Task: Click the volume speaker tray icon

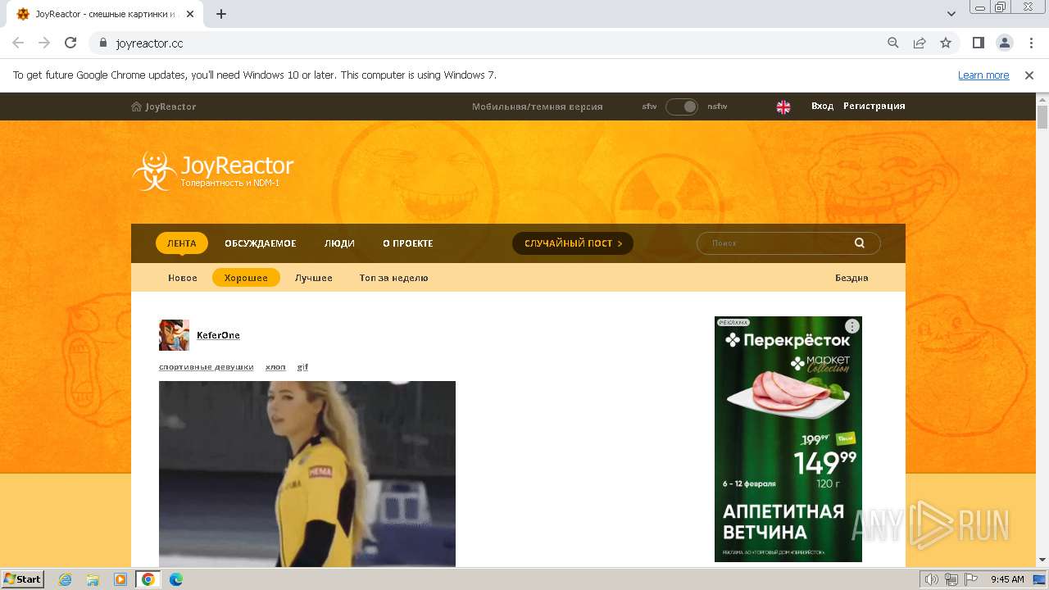Action: (933, 579)
